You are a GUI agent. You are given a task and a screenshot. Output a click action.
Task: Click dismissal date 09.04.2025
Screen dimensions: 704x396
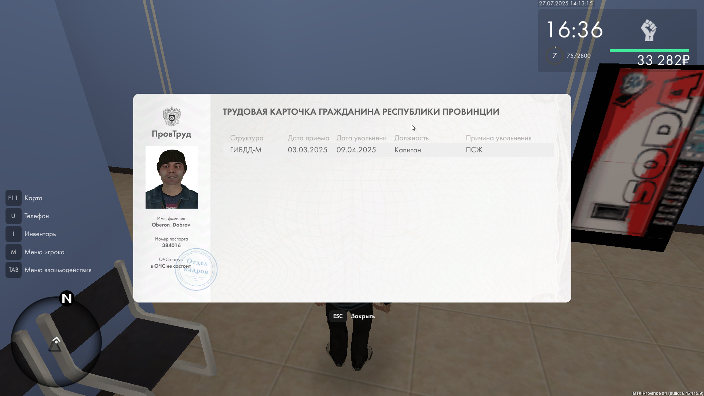(x=356, y=150)
